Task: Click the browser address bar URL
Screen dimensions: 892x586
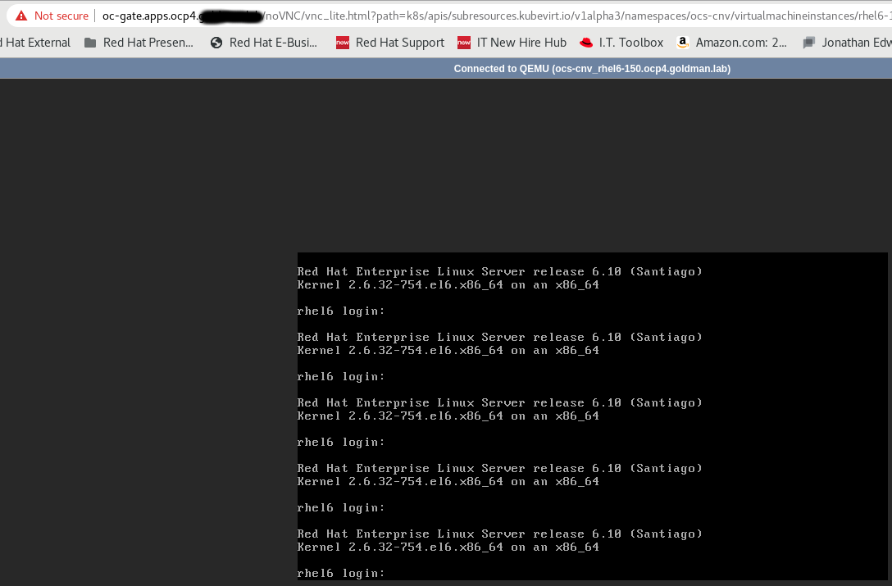Action: [328, 16]
